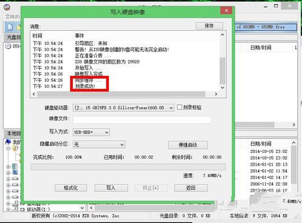Viewport: 302px width, 223px height.
Task: Open the 写入方式 USB-HDD+ dropdown
Action: 91,132
